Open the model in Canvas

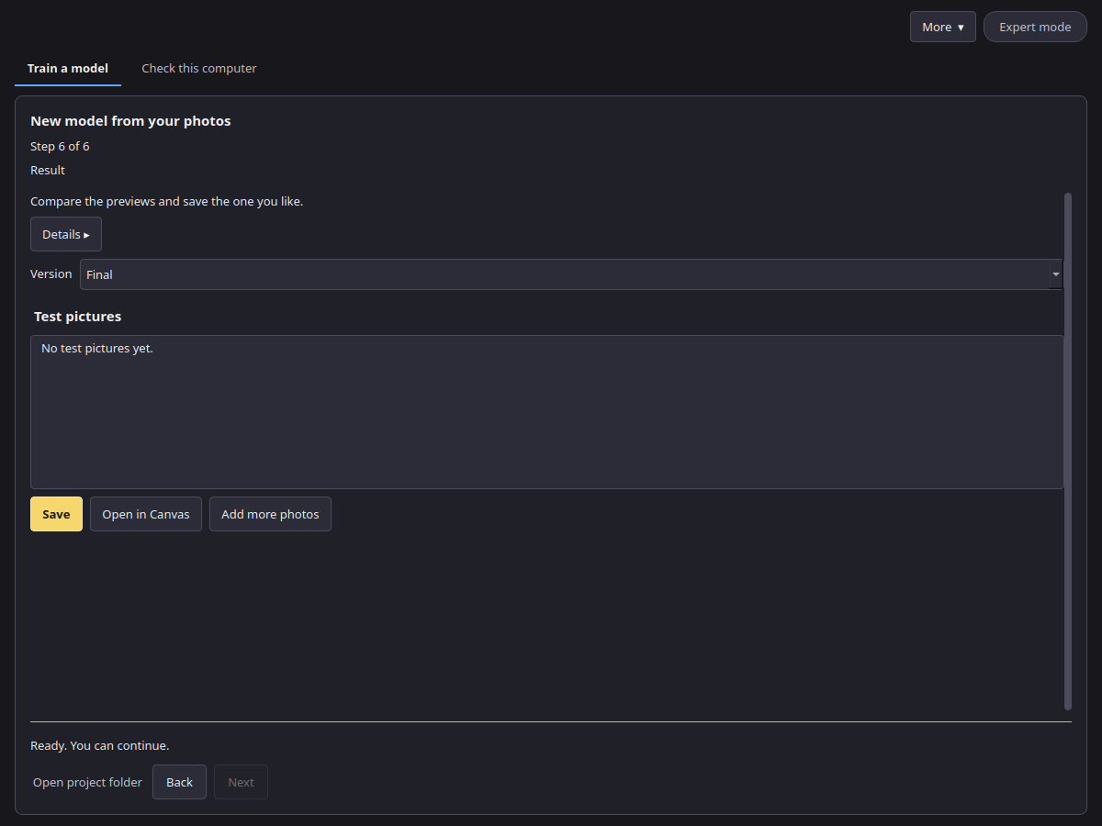[146, 514]
